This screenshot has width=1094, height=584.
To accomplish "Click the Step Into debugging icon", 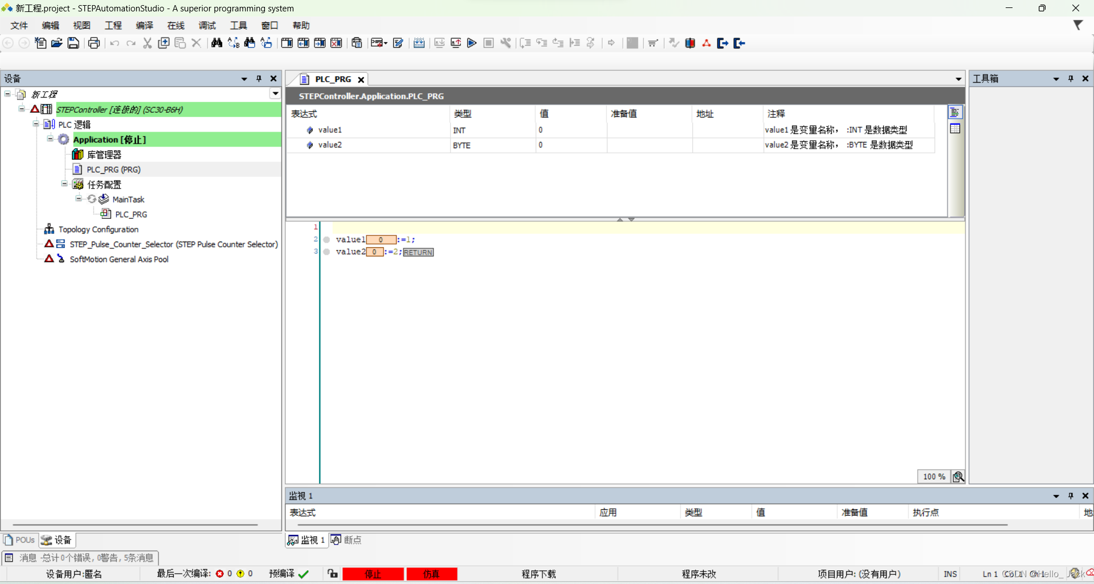I will pyautogui.click(x=541, y=43).
